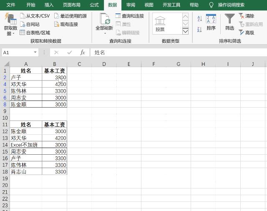Click From Table/Range (自表格/区域)
The image size is (267, 211).
click(35, 33)
